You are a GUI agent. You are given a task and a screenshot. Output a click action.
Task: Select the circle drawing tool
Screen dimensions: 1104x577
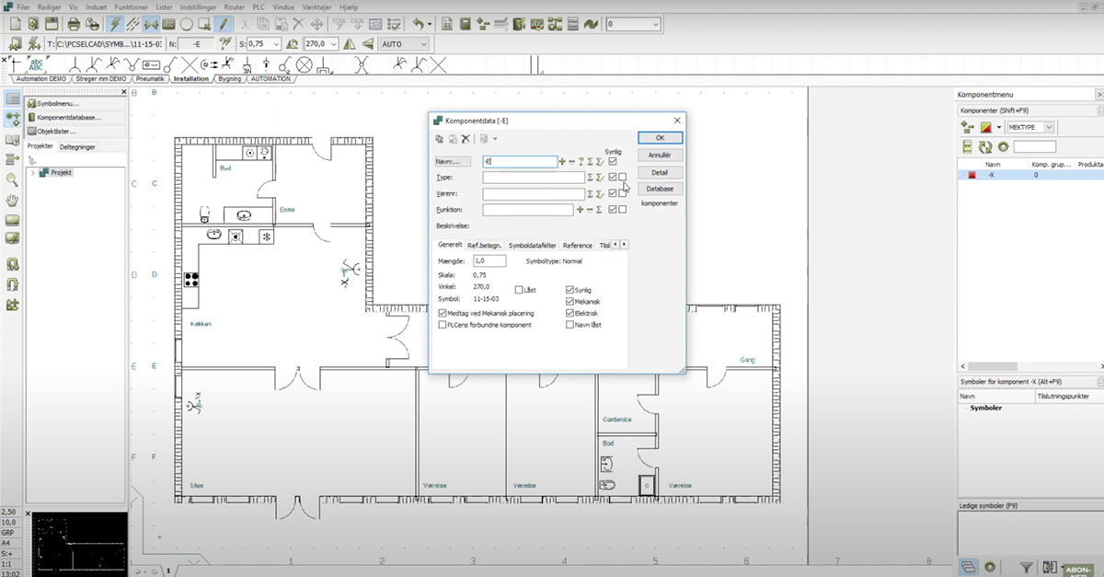(x=187, y=24)
